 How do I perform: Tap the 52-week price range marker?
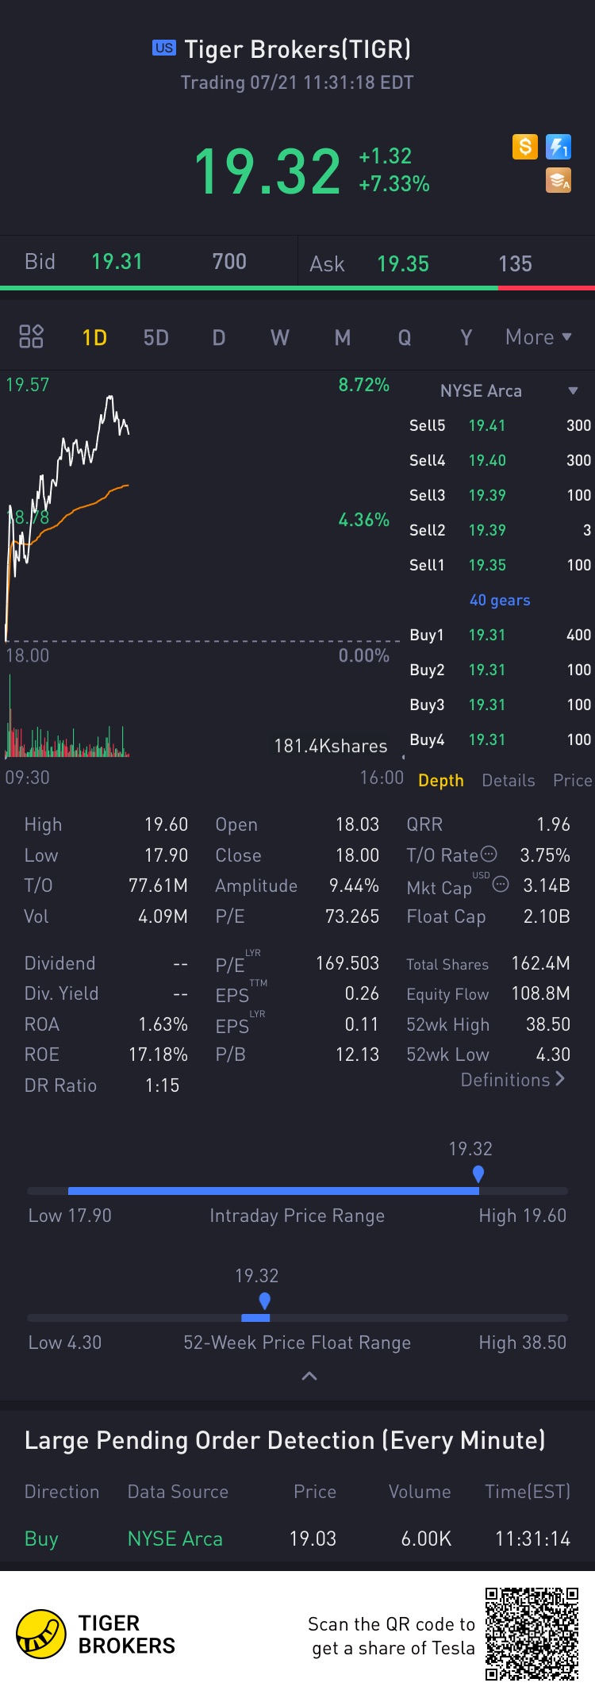[x=265, y=1300]
